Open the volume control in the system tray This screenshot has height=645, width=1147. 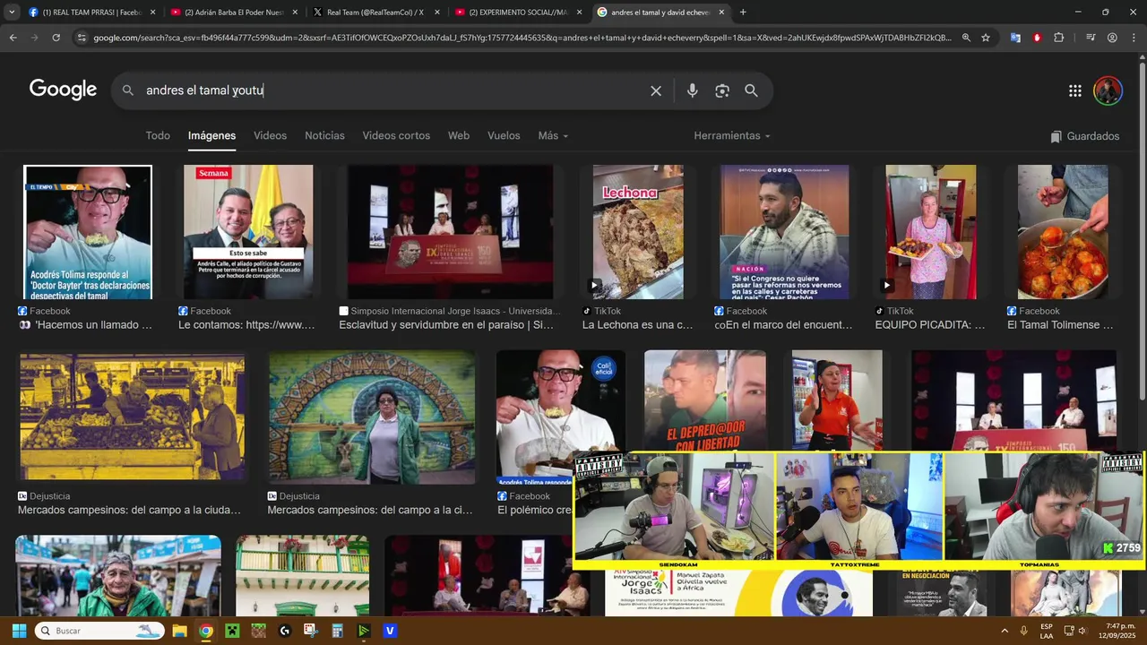1084,631
